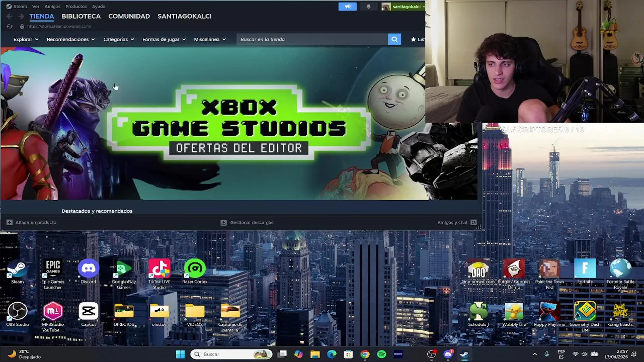Switch to the COMUNIDAD tab

click(x=129, y=16)
